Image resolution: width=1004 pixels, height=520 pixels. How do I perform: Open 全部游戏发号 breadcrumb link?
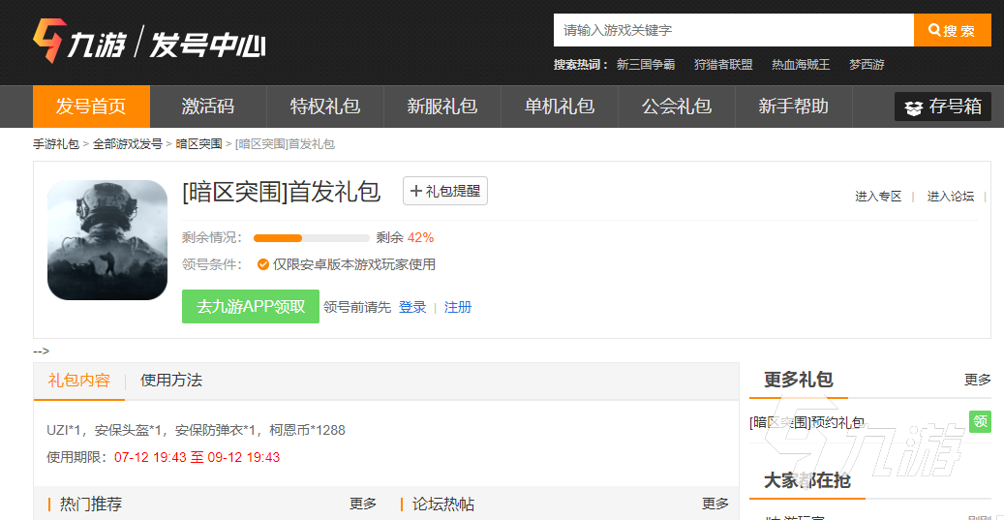(128, 144)
